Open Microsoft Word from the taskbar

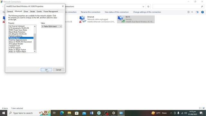91,113
